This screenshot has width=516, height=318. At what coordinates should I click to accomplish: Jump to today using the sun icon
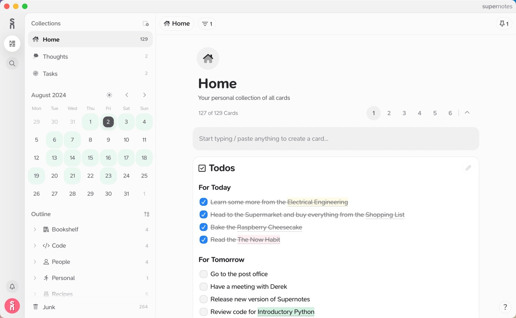pyautogui.click(x=109, y=95)
